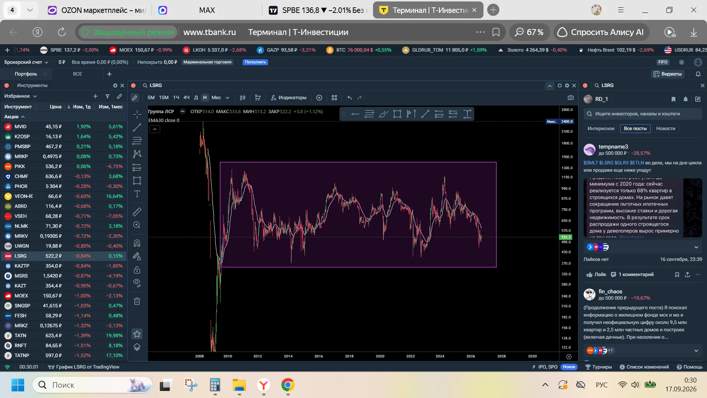Switch to the ВСЕ workspace tab
This screenshot has width=707, height=398.
tap(77, 74)
